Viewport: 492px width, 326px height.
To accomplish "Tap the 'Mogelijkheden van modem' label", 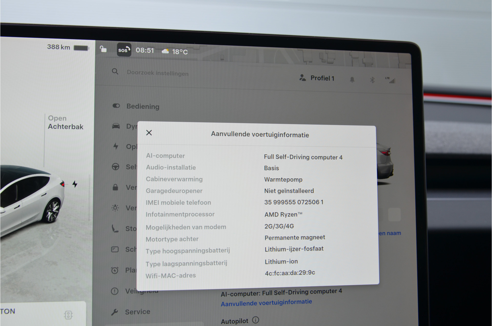I will click(x=186, y=227).
